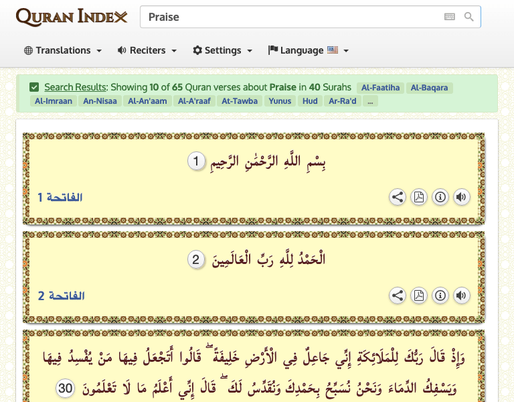Filter results by Yunus tag
Screen dimensions: 514x402
pyautogui.click(x=280, y=101)
